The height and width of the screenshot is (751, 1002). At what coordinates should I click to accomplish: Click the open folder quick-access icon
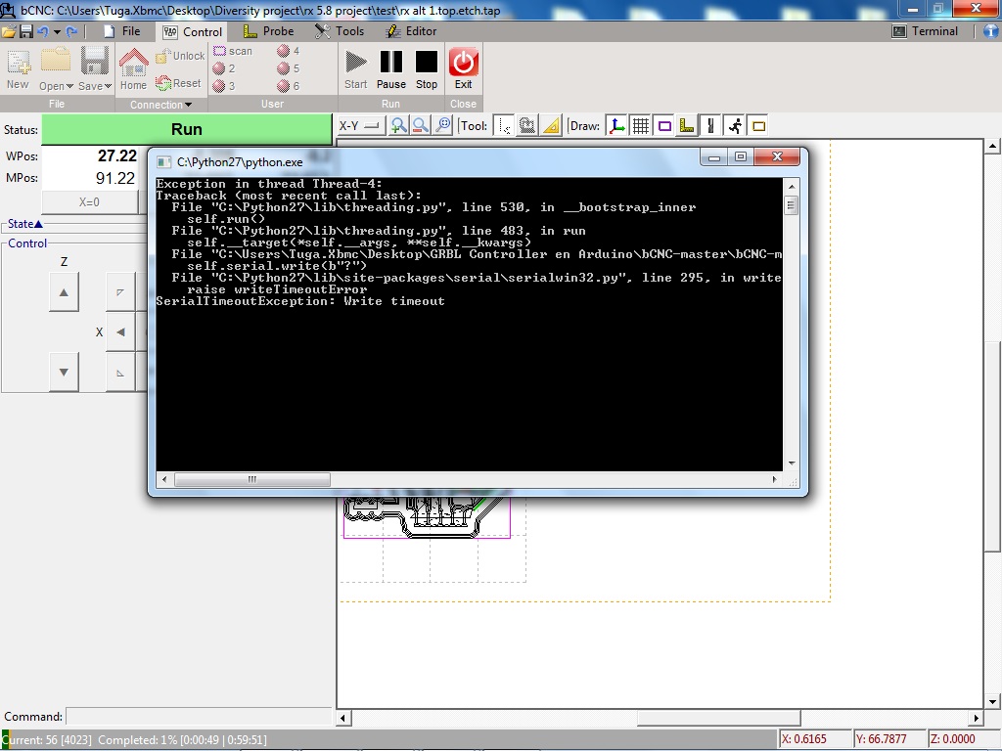[9, 31]
